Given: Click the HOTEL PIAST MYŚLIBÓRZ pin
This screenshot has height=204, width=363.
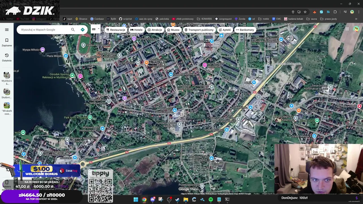Looking at the screenshot, I should pyautogui.click(x=204, y=65).
